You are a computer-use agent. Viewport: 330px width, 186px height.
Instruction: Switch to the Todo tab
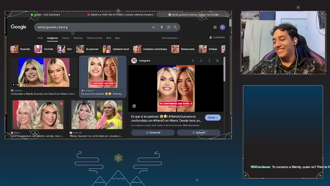point(40,38)
